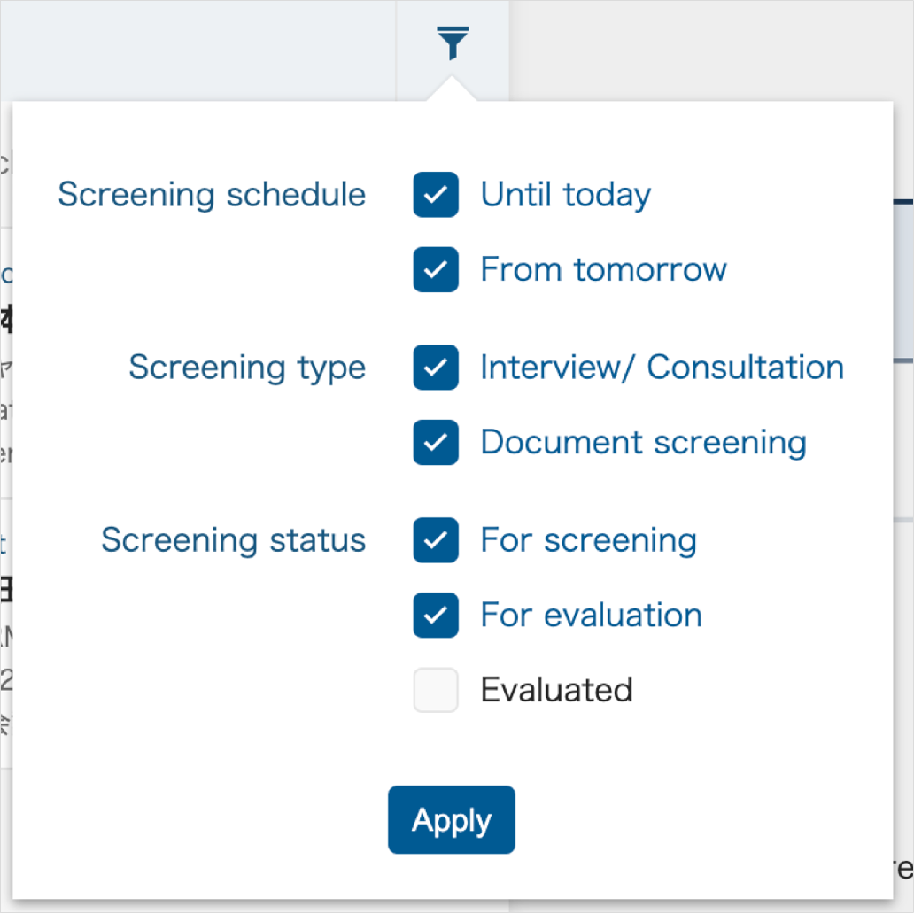Click the Until today label text
Viewport: 914px width, 914px height.
pos(565,195)
